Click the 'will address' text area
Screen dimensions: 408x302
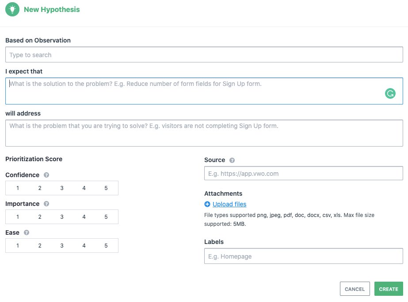(204, 133)
